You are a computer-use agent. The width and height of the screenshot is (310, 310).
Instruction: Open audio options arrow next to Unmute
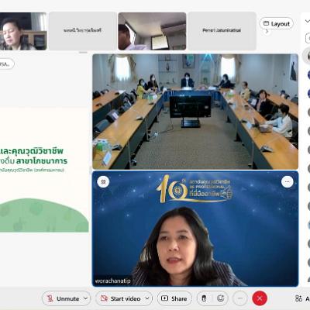[86, 298]
